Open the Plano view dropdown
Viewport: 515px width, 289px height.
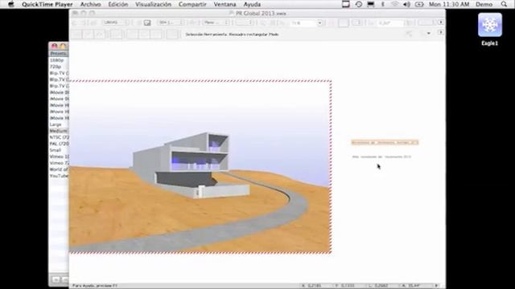click(216, 22)
